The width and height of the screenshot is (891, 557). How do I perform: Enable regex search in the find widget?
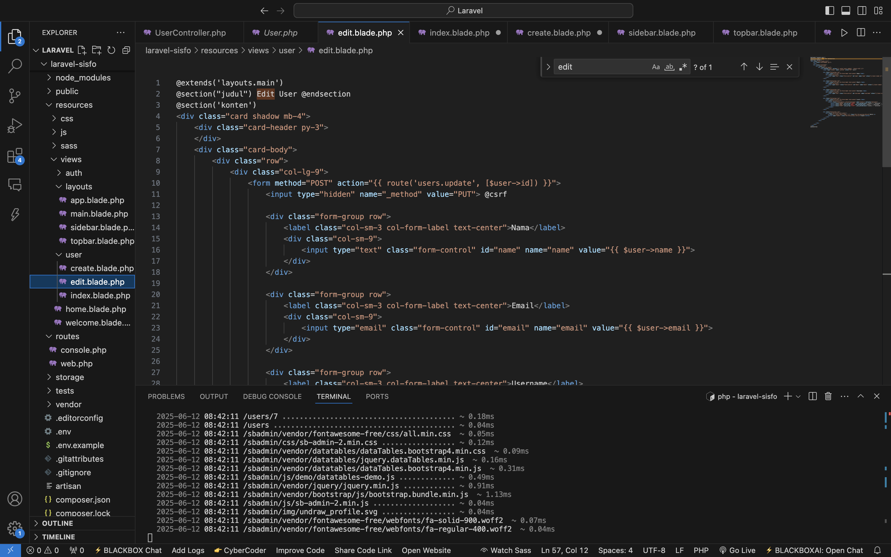(x=683, y=67)
